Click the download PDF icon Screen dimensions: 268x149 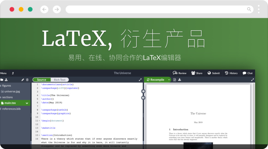[x=179, y=79]
